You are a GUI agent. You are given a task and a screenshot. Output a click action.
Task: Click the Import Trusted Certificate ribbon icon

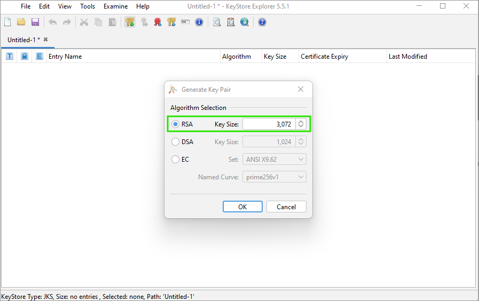click(x=158, y=22)
